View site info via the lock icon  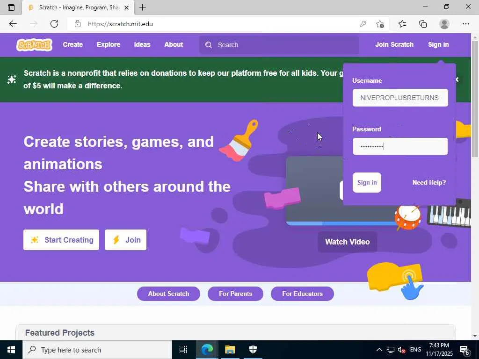click(x=78, y=24)
